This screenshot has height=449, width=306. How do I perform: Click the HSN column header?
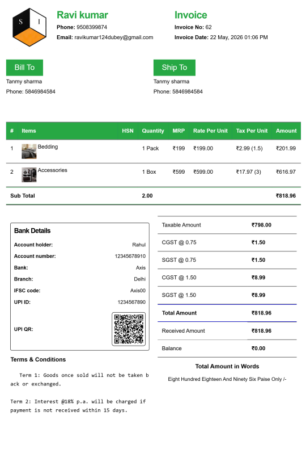(x=127, y=131)
